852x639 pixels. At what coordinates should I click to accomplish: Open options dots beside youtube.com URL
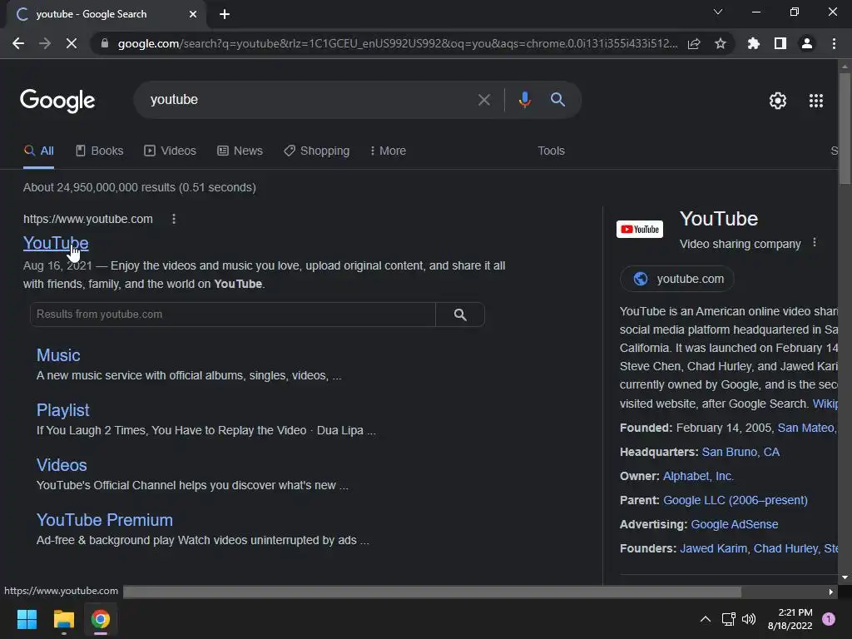(174, 219)
